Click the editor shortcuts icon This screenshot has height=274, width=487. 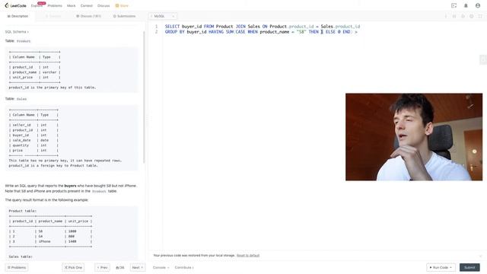pyautogui.click(x=454, y=16)
